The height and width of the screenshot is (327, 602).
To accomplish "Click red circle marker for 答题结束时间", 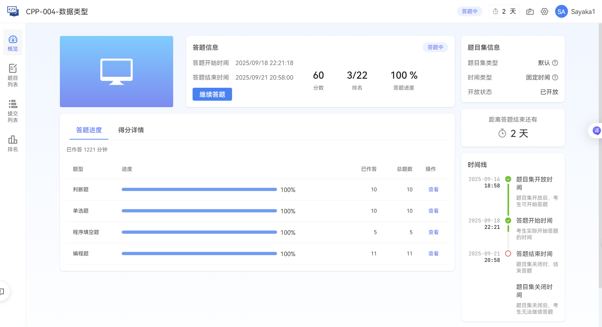I will 508,254.
